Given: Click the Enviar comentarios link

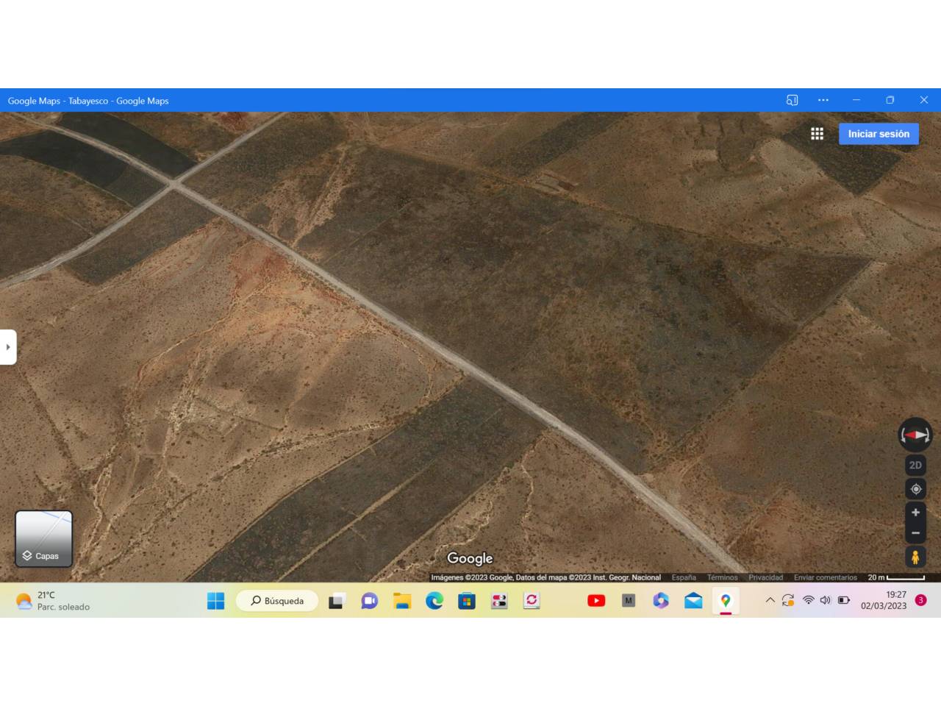Looking at the screenshot, I should (x=825, y=578).
